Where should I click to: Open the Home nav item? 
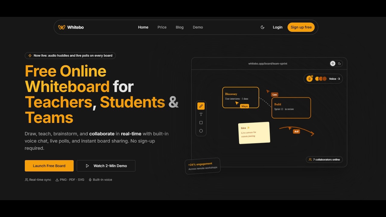click(143, 27)
